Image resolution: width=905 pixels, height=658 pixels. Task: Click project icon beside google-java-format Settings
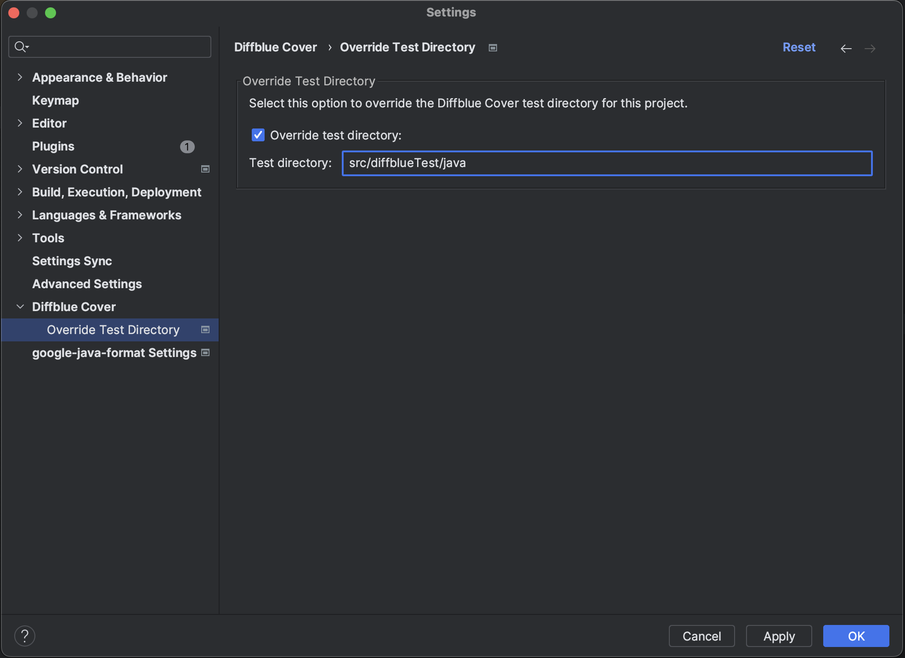tap(205, 353)
